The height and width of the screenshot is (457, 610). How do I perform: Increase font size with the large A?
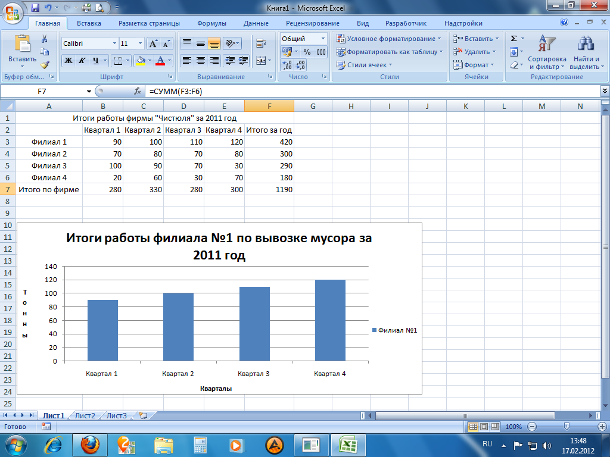pyautogui.click(x=153, y=43)
